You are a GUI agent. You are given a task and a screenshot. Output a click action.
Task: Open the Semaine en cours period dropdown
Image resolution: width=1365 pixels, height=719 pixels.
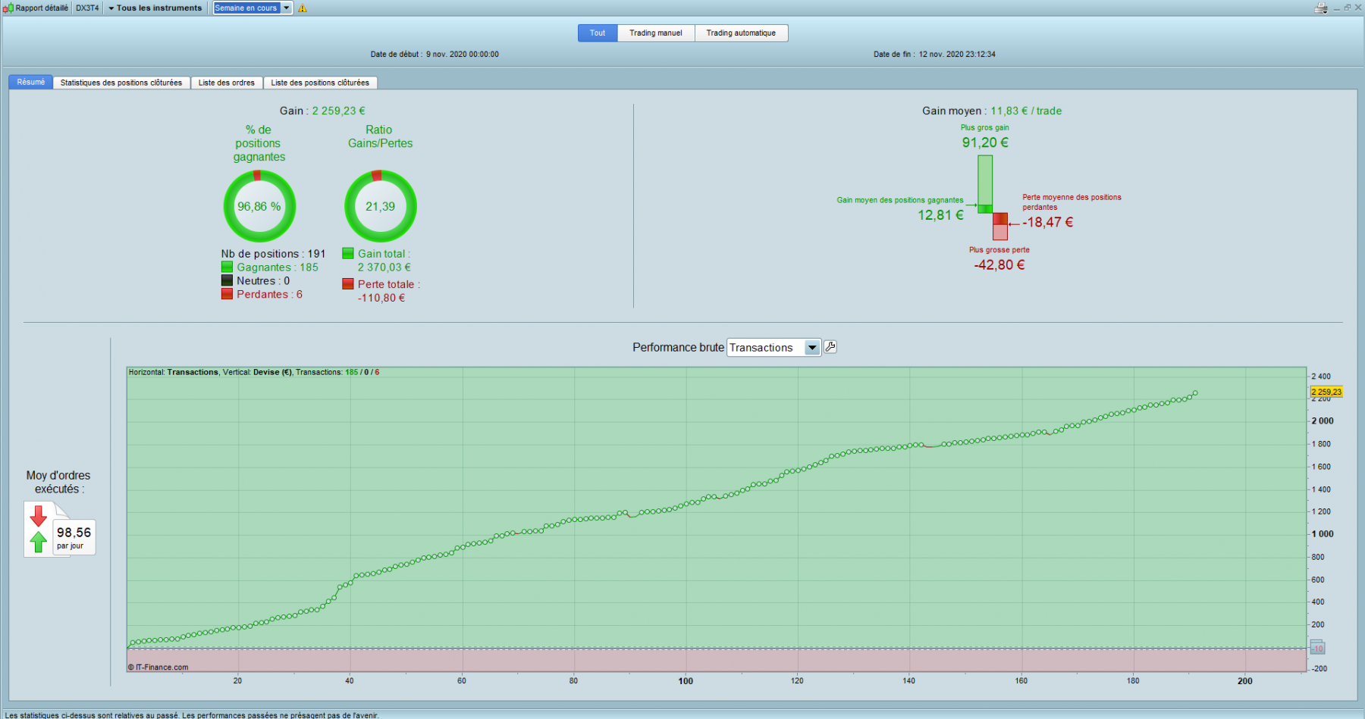253,8
